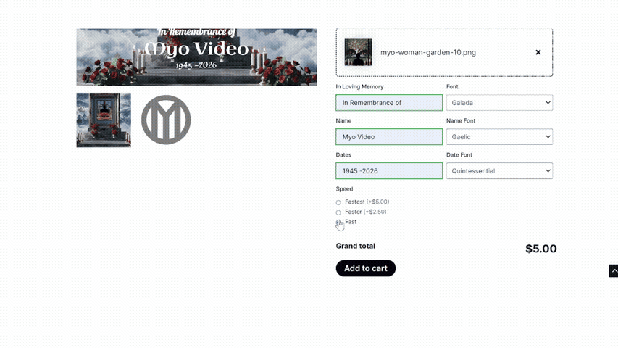The width and height of the screenshot is (618, 348).
Task: Click the myo-woman-garden-10.png file name
Action: pyautogui.click(x=427, y=53)
